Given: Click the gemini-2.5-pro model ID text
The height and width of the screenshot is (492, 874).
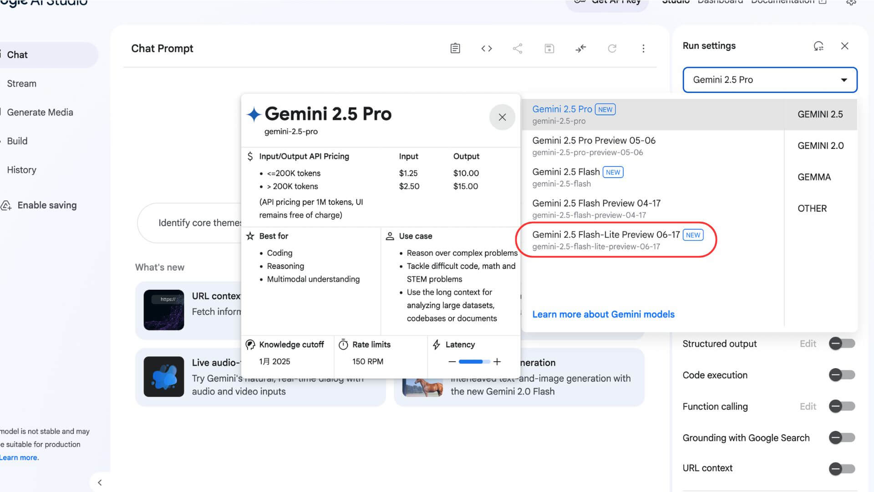Looking at the screenshot, I should 291,132.
